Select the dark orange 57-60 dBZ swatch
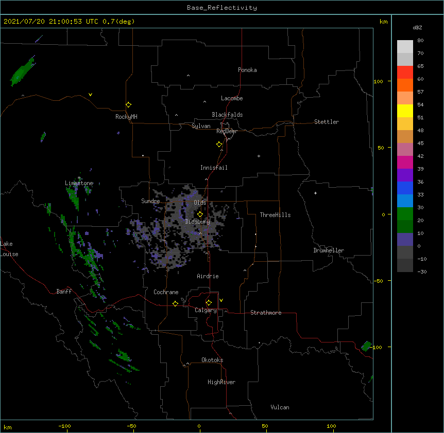The image size is (444, 433). tap(405, 85)
